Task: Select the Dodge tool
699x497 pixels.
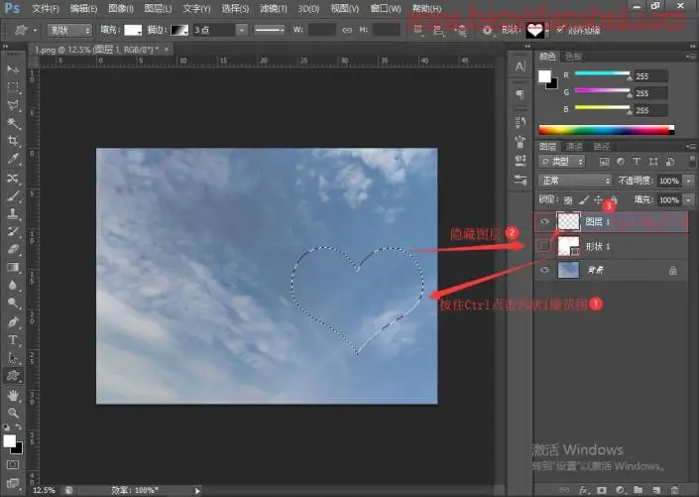Action: pyautogui.click(x=13, y=304)
